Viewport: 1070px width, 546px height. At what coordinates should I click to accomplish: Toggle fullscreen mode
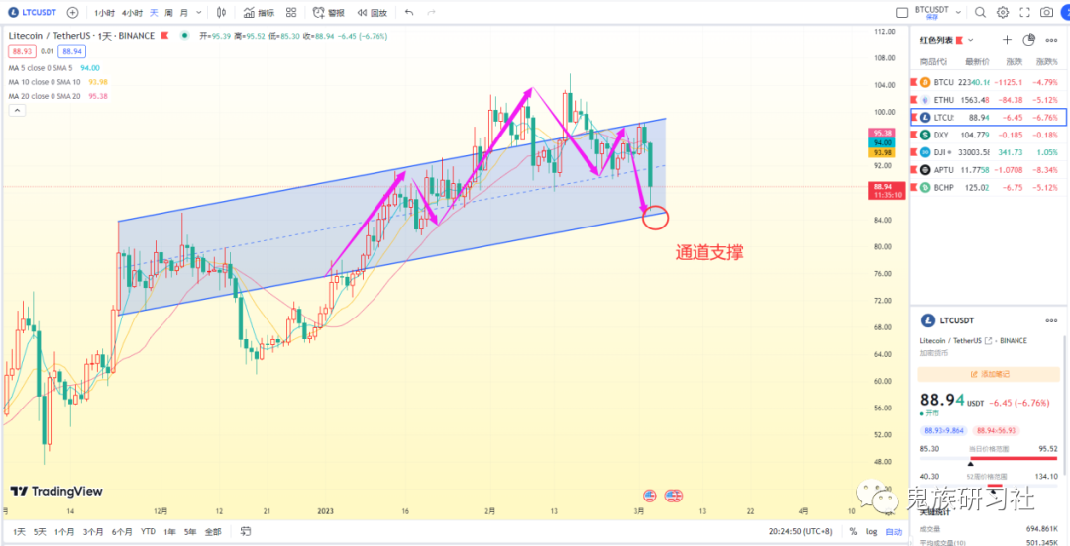click(1024, 12)
